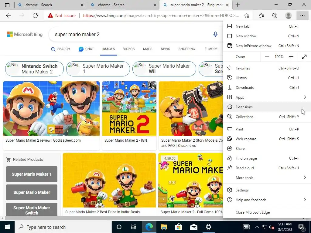311x233 pixels.
Task: Open Collections from the menu
Action: tap(267, 117)
